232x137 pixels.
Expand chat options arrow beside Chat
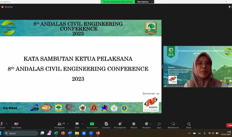pyautogui.click(x=82, y=124)
